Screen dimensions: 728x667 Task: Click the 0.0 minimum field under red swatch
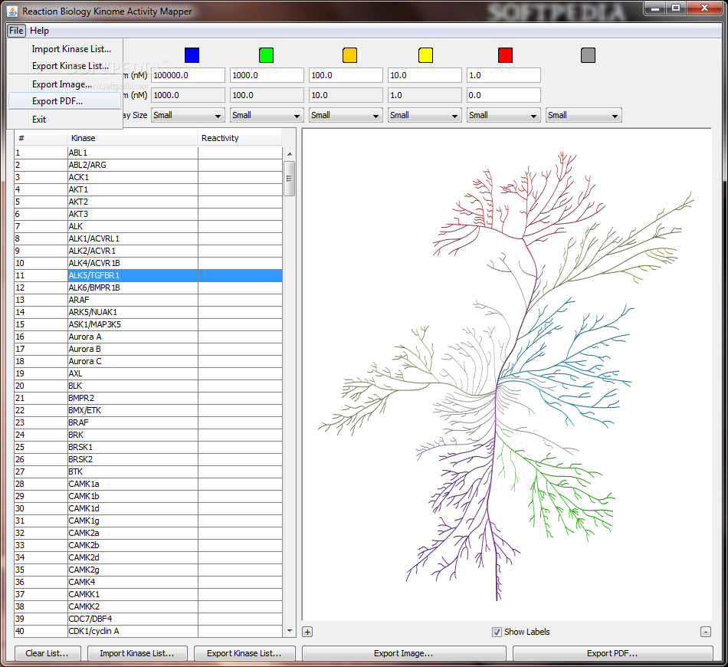503,95
